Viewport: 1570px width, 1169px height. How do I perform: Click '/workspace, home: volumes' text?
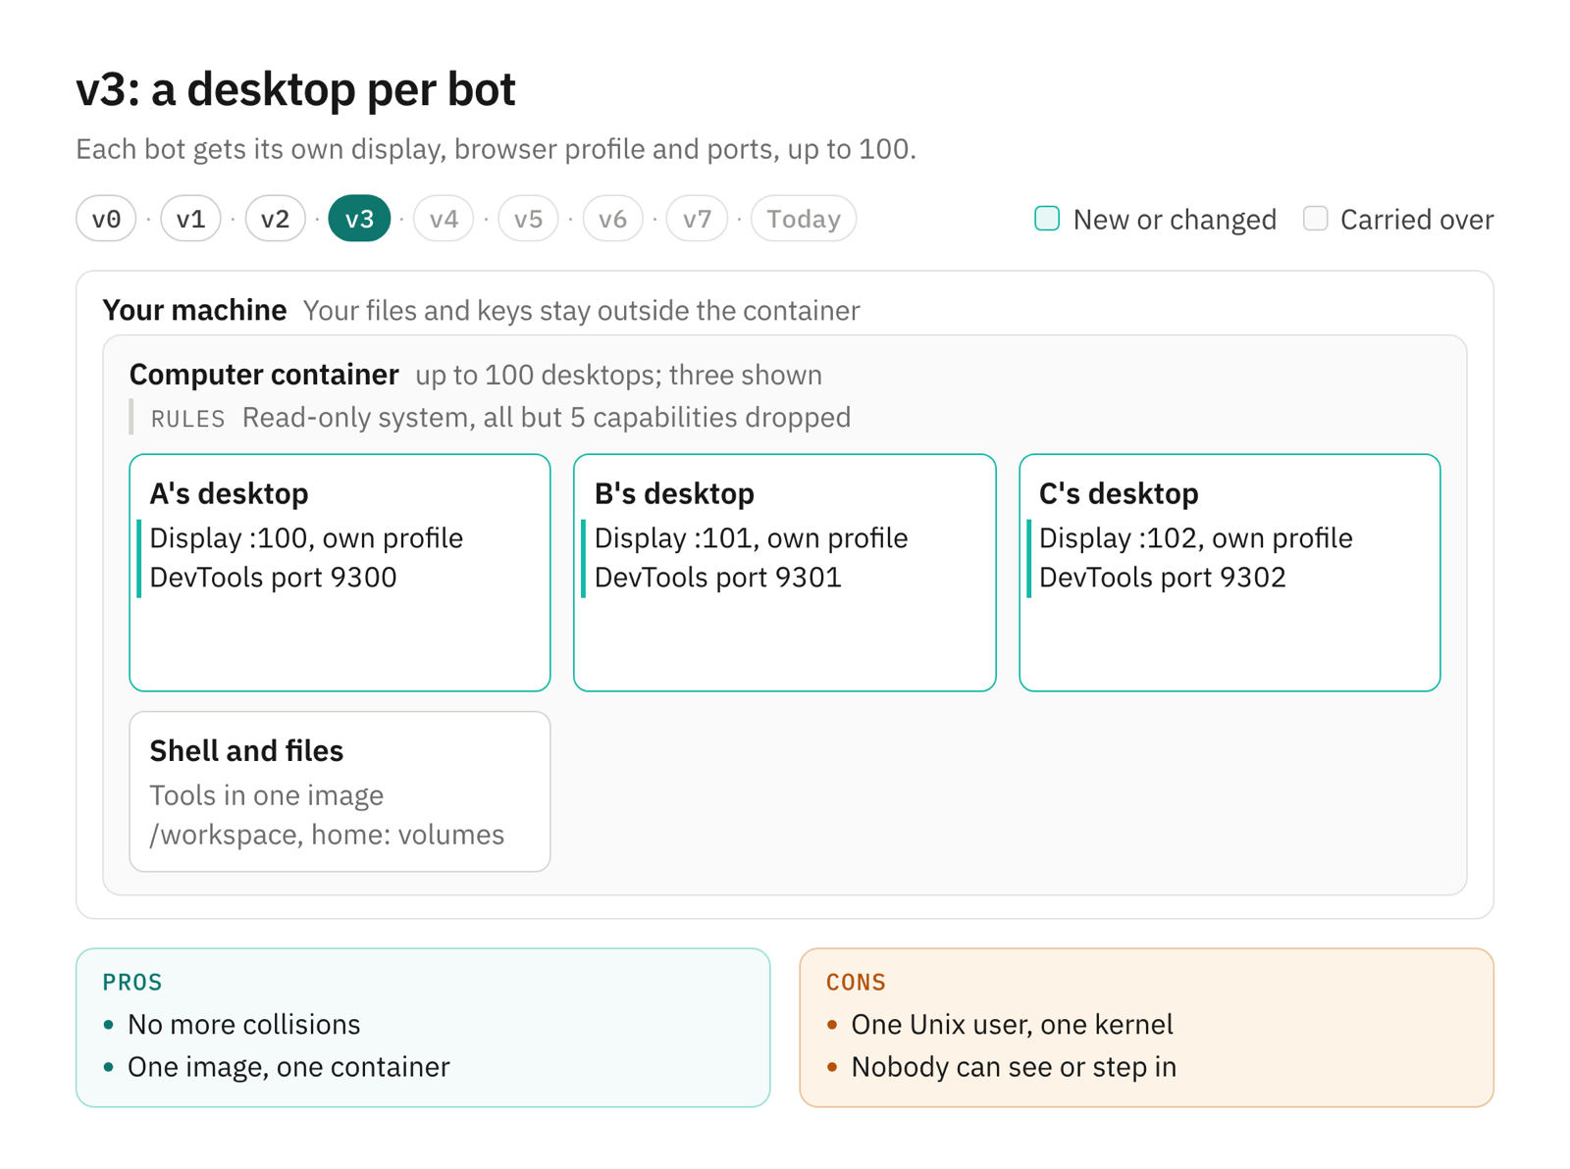[x=327, y=835]
